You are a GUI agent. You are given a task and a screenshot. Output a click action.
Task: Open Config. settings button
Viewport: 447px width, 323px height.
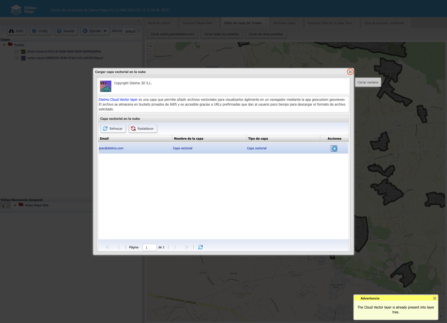(40, 31)
